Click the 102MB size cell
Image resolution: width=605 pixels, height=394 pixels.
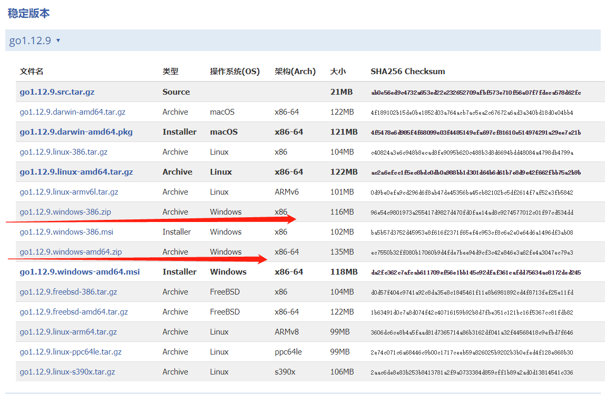(x=342, y=232)
